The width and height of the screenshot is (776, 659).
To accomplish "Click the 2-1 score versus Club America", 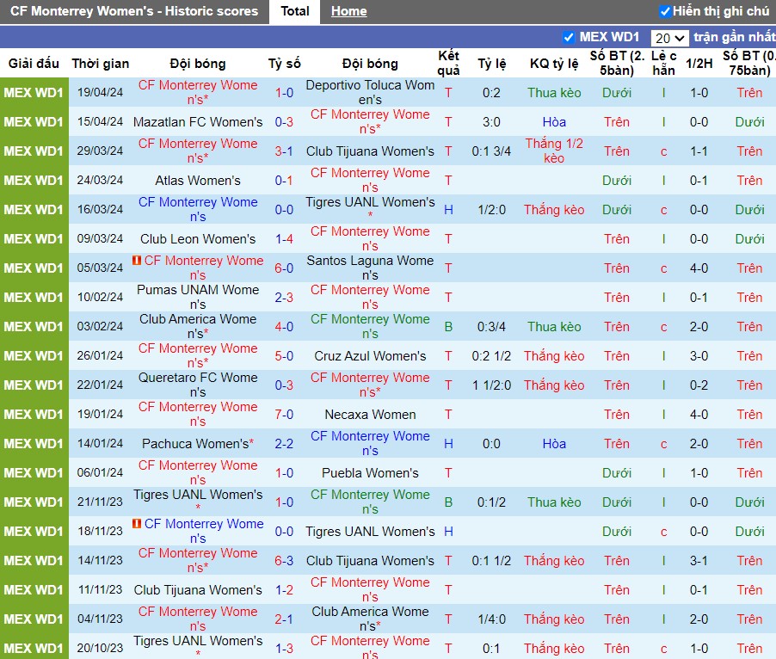I will tap(284, 619).
